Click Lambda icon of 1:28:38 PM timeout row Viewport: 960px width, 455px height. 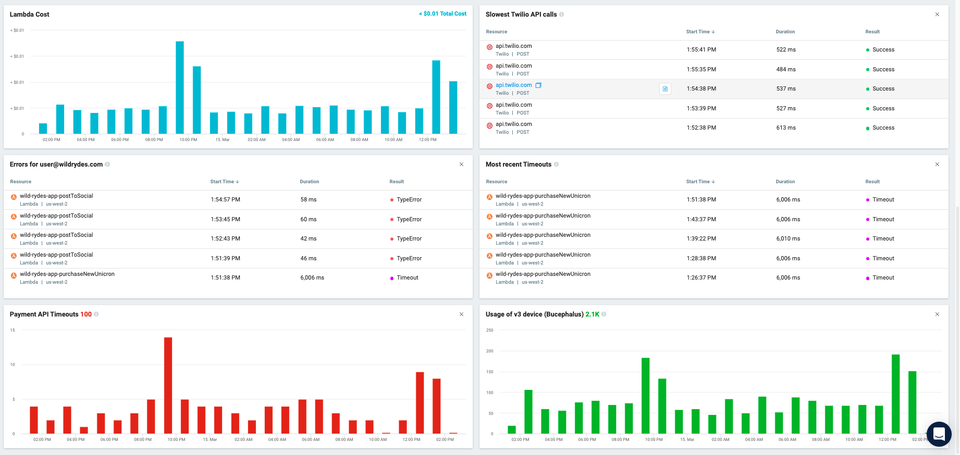tap(489, 256)
